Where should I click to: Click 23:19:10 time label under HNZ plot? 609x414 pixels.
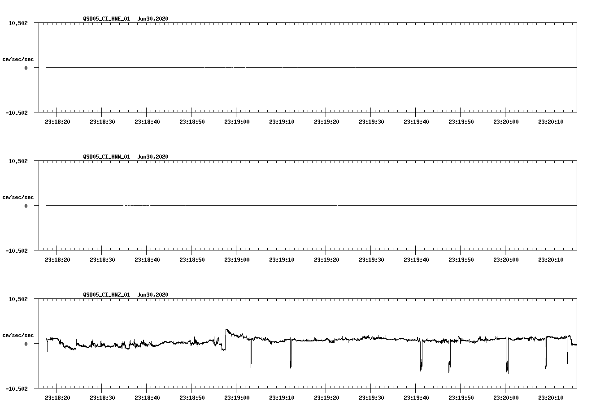pos(282,398)
